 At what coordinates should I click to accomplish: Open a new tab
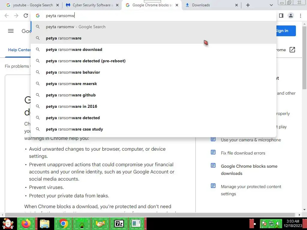[x=248, y=5]
